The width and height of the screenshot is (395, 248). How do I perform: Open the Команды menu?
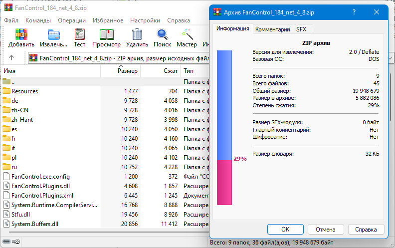pyautogui.click(x=38, y=20)
